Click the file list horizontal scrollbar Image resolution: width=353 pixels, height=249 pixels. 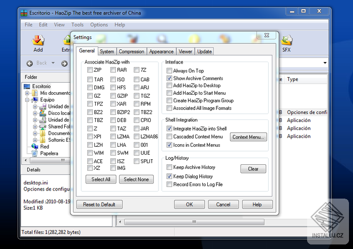(x=194, y=222)
